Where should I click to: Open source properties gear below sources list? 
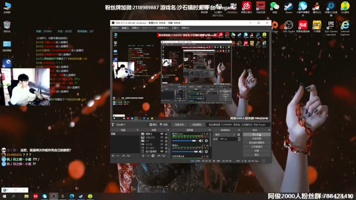point(153,156)
